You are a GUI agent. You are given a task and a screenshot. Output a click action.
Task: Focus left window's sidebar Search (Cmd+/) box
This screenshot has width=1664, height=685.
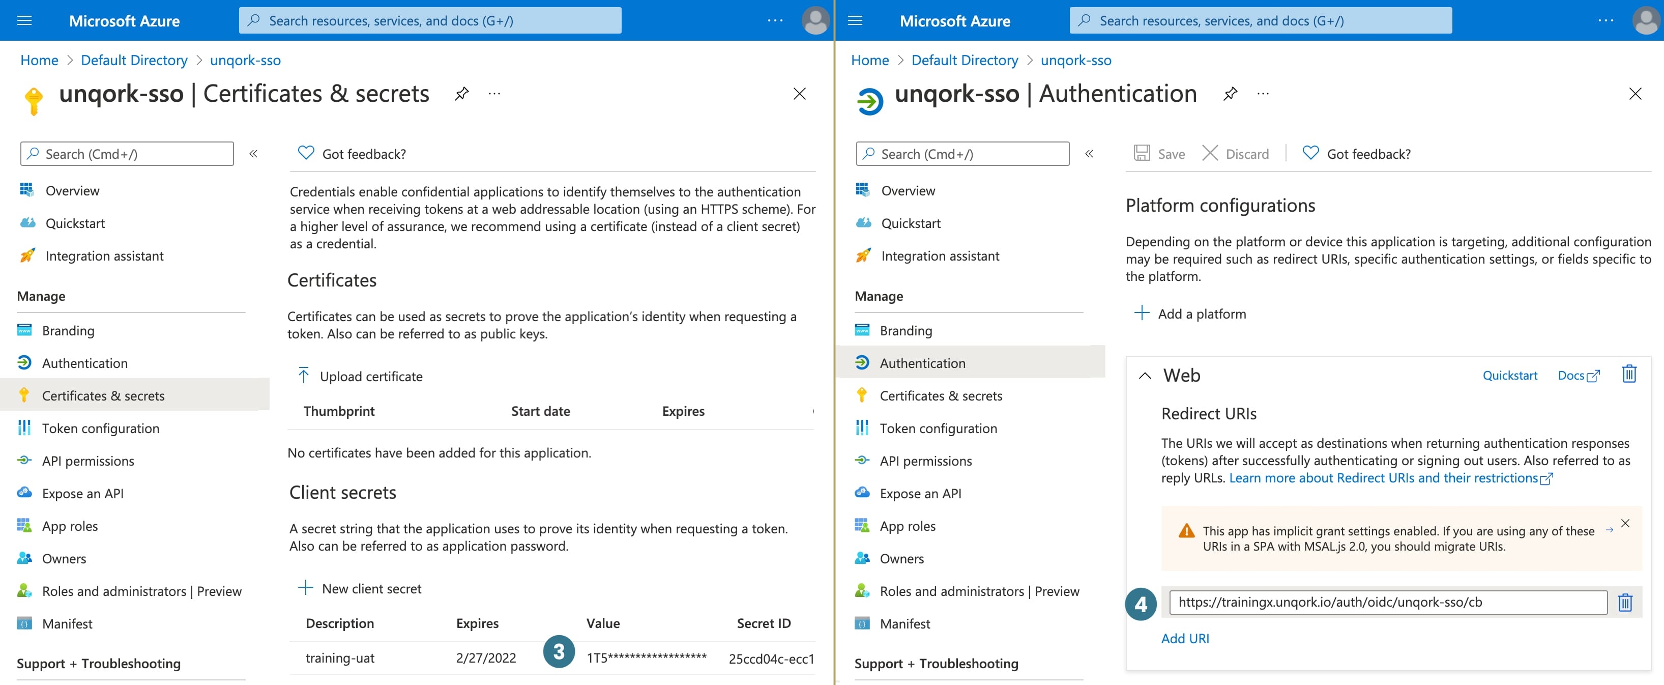tap(127, 154)
